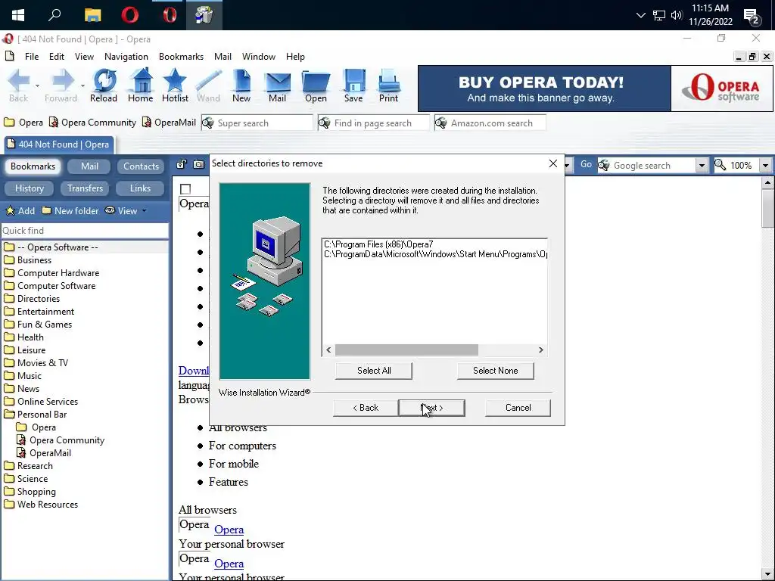Open OperaMail in the personal bar
The height and width of the screenshot is (581, 775).
(169, 123)
